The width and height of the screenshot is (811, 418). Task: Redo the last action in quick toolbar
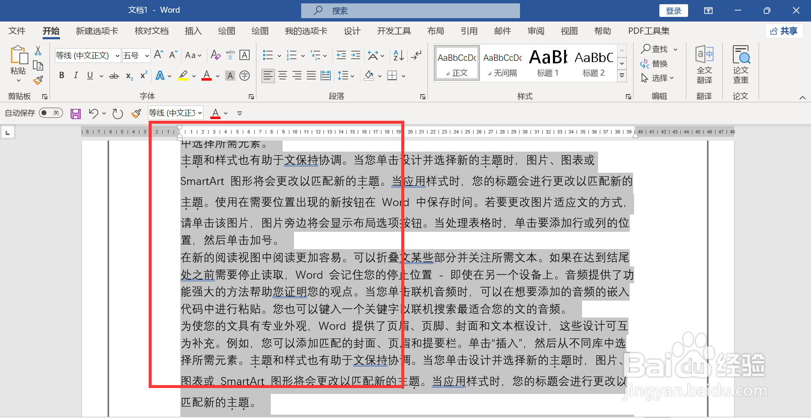click(117, 113)
